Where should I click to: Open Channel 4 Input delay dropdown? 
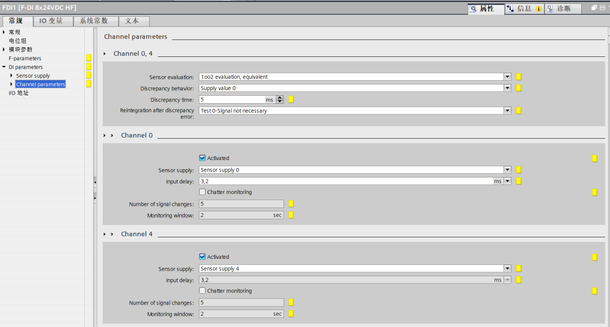coord(507,280)
